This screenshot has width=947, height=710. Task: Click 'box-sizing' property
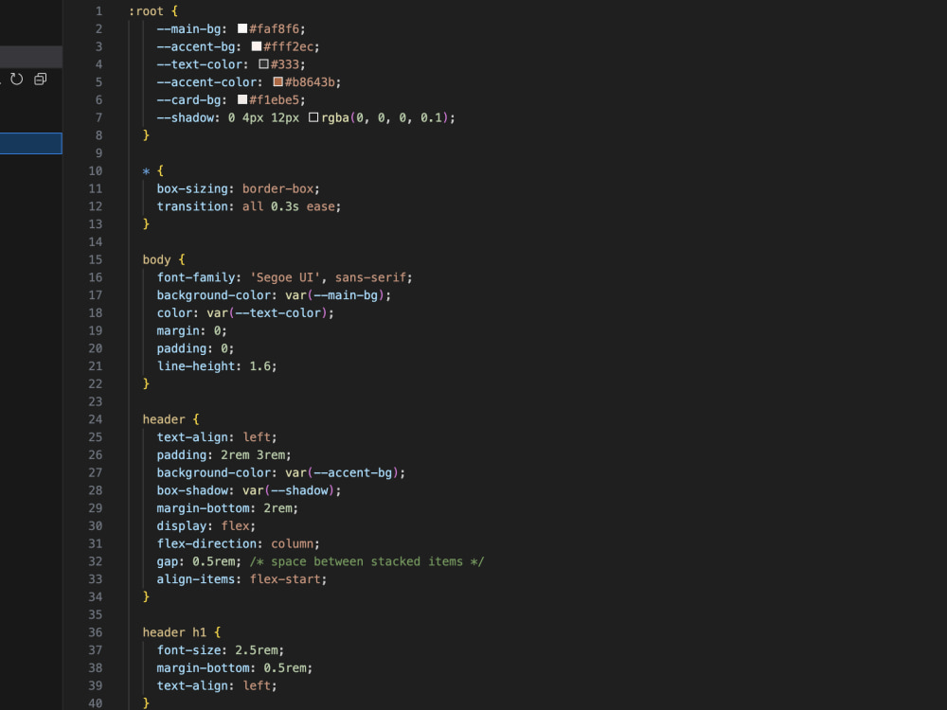(x=192, y=188)
